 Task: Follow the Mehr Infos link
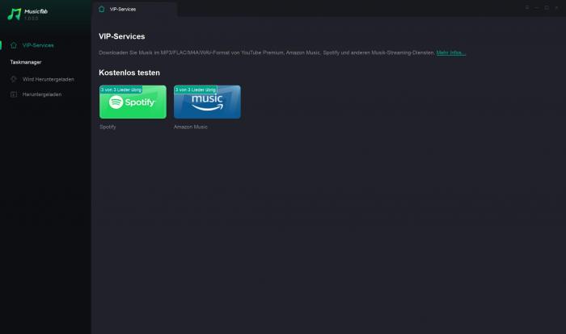451,52
